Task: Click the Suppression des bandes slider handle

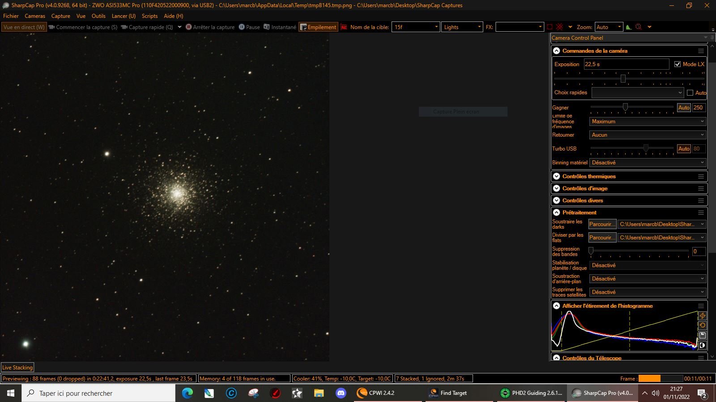Action: tap(591, 251)
